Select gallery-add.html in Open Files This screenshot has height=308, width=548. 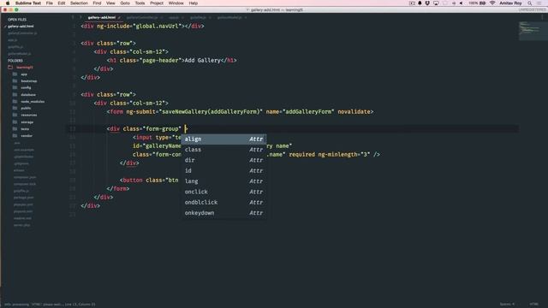tap(21, 27)
